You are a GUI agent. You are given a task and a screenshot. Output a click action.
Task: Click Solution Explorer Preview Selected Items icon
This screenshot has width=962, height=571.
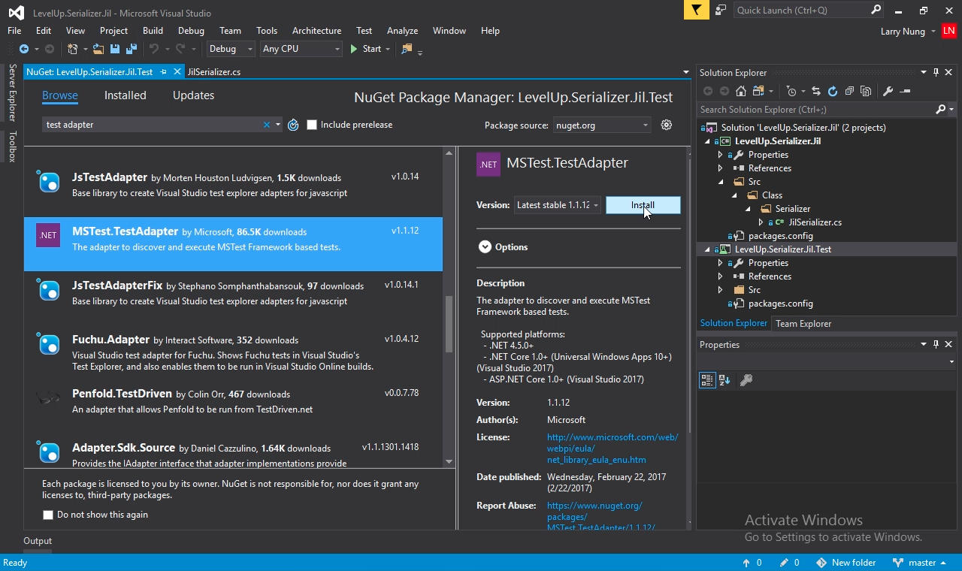904,91
